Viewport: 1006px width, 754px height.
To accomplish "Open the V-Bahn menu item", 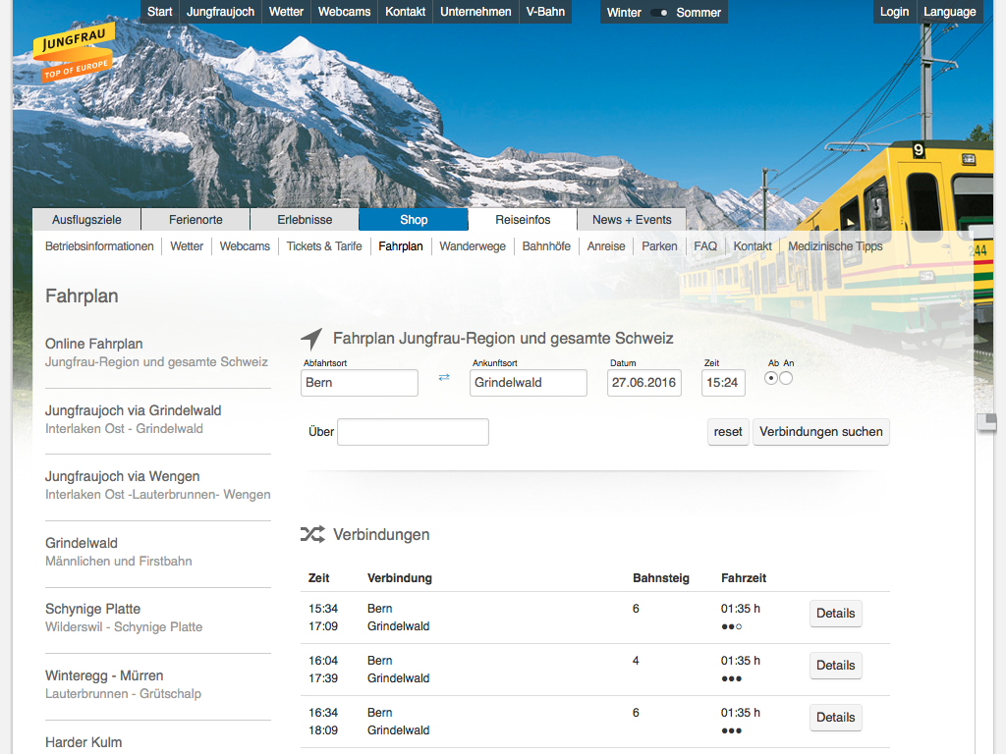I will pyautogui.click(x=545, y=12).
